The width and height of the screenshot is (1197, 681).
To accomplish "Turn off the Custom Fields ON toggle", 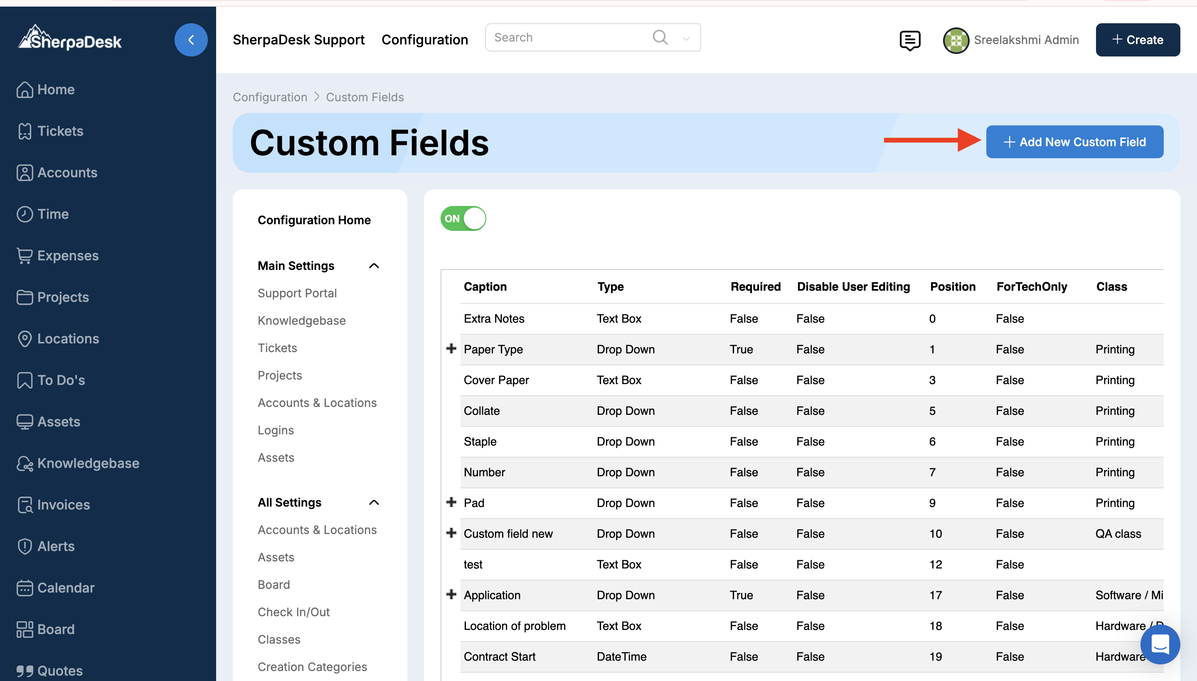I will [x=463, y=218].
